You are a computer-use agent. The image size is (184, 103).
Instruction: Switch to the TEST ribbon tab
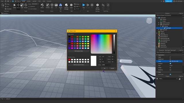point(39,1)
